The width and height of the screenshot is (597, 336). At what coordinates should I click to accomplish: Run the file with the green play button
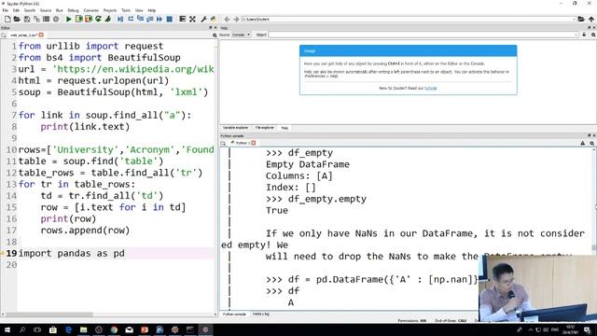[x=69, y=19]
